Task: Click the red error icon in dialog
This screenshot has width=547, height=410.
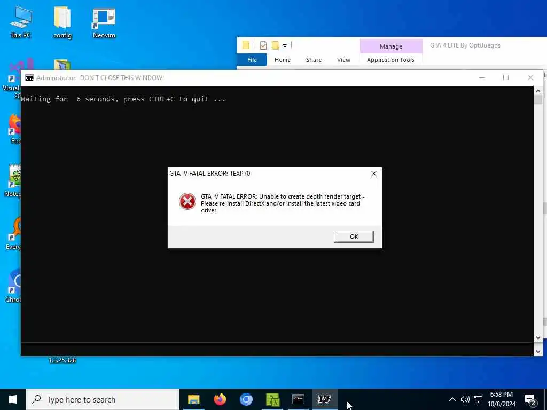Action: point(187,201)
